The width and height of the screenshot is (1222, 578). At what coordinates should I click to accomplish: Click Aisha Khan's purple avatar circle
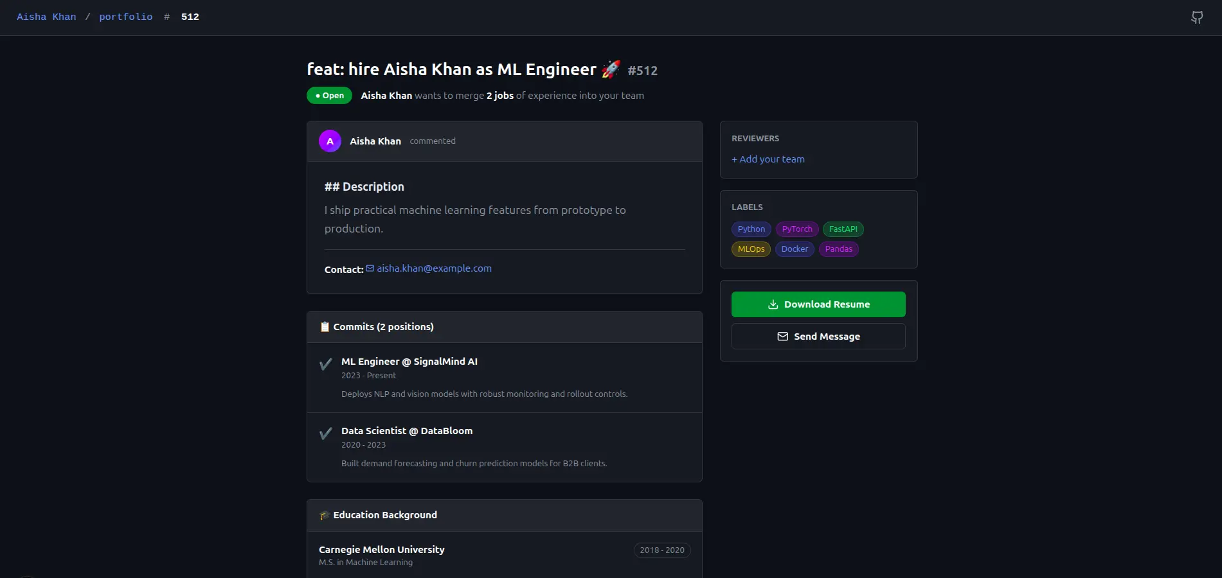[x=330, y=141]
